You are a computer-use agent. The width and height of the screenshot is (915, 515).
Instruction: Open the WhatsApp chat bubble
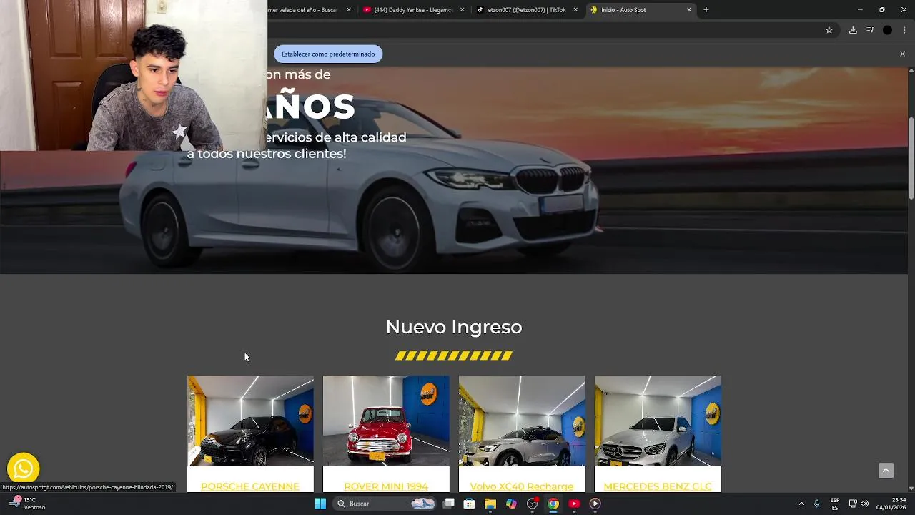(23, 469)
